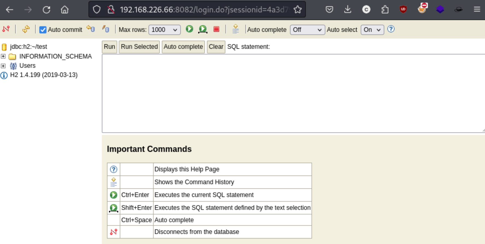485x244 pixels.
Task: Click the round C extension icon
Action: (x=366, y=10)
